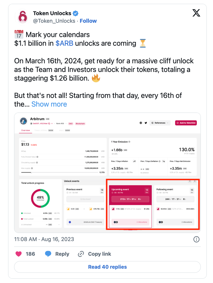This screenshot has height=283, width=213.
Task: Click Read 40 replies button
Action: [x=107, y=267]
